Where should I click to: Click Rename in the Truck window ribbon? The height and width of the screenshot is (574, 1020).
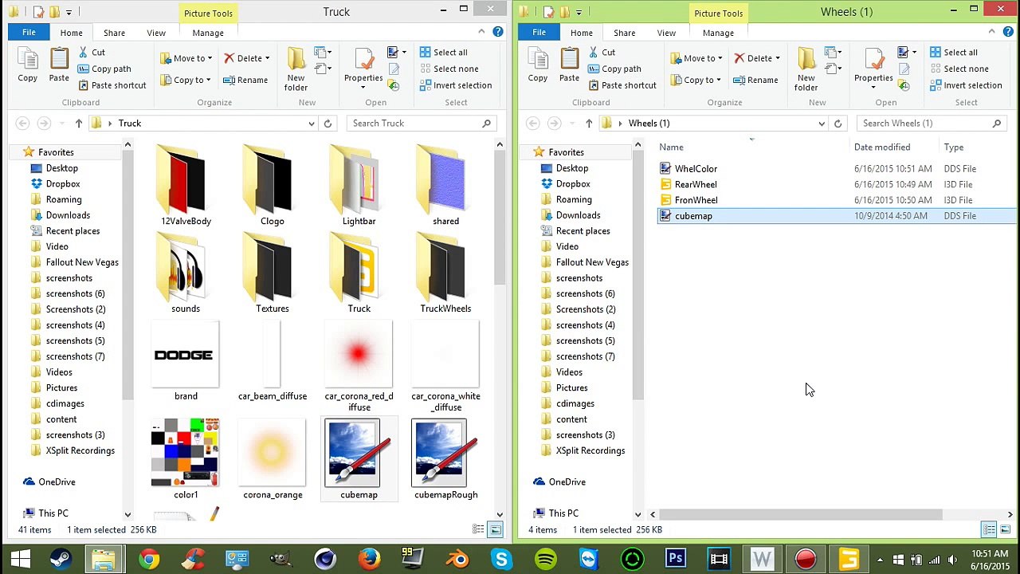[245, 80]
